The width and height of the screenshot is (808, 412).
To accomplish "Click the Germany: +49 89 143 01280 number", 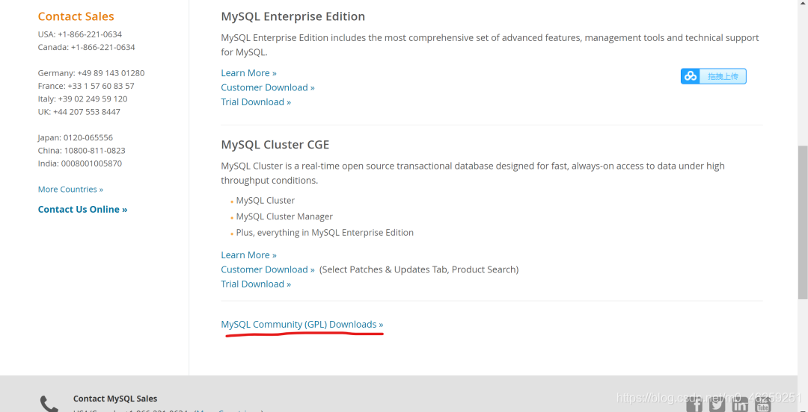I will coord(91,73).
